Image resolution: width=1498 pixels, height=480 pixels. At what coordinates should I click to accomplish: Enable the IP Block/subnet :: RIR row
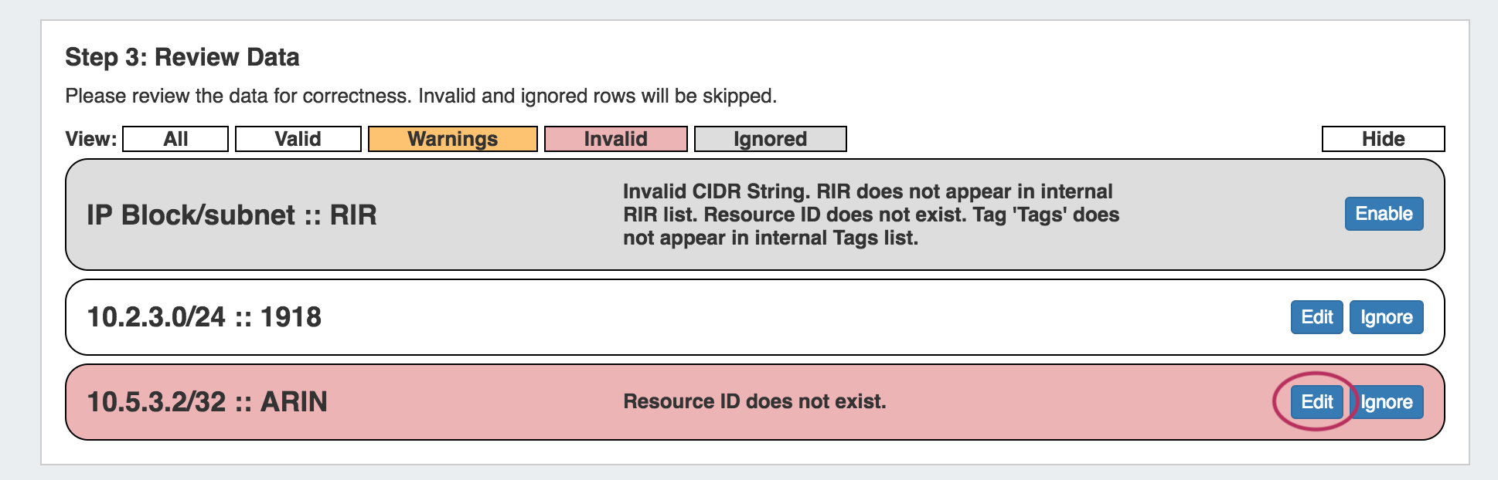point(1384,214)
